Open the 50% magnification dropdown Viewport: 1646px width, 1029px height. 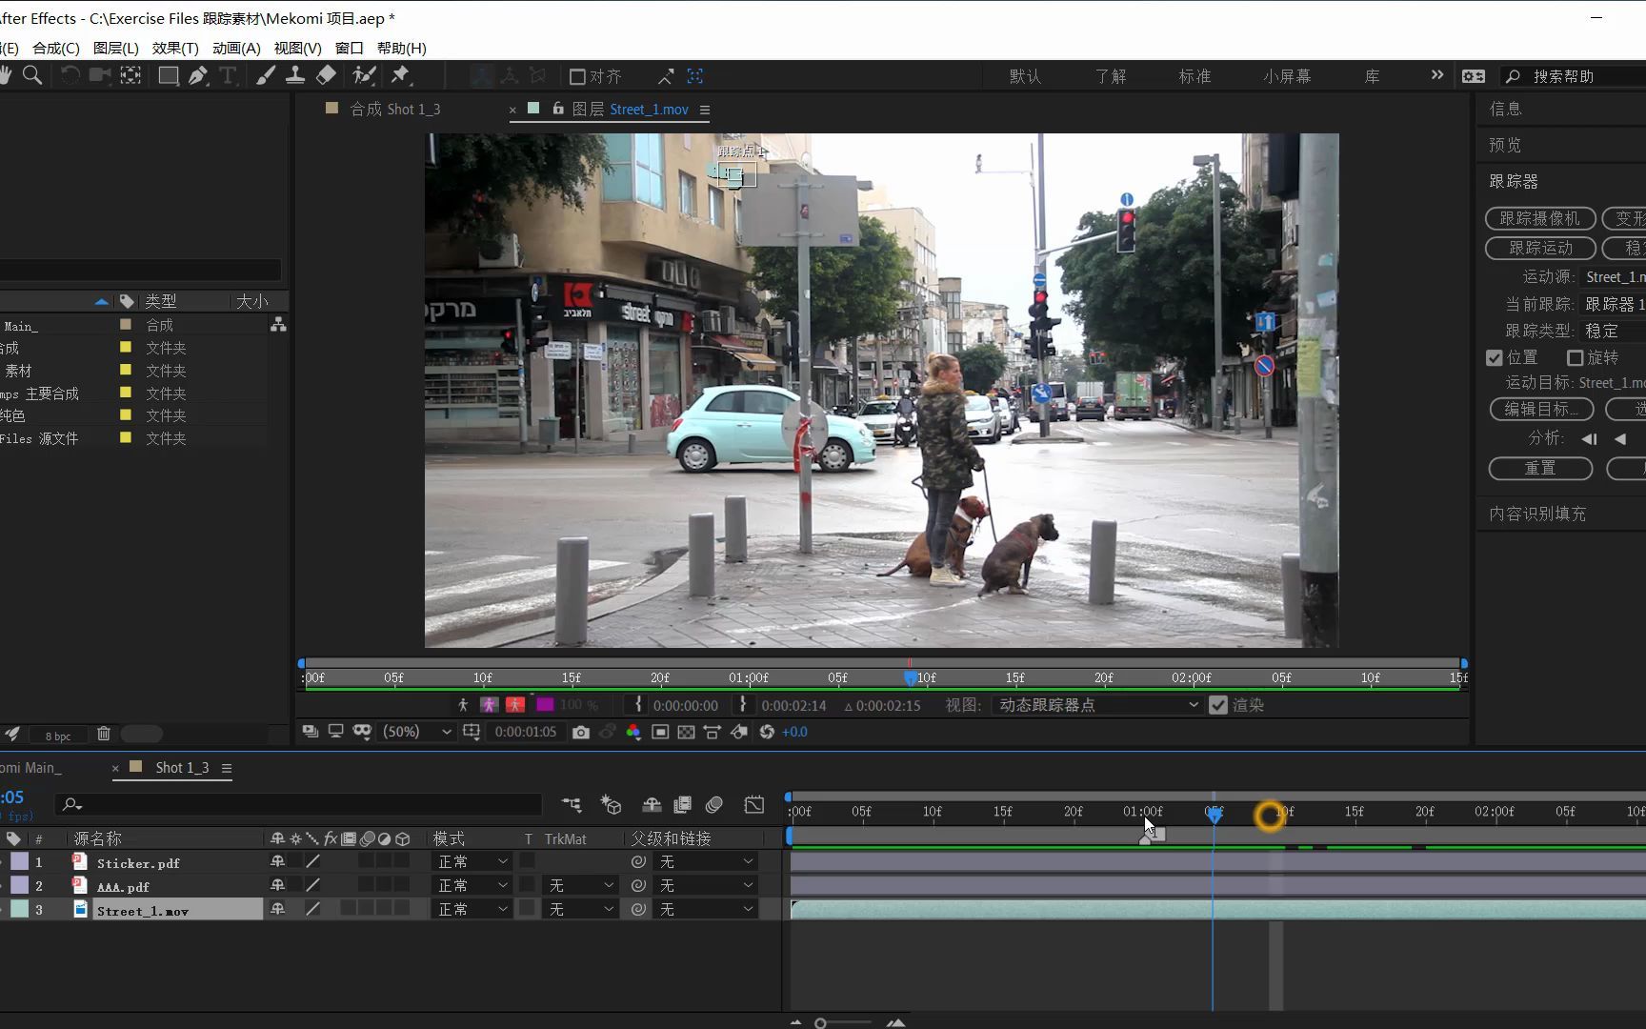416,732
